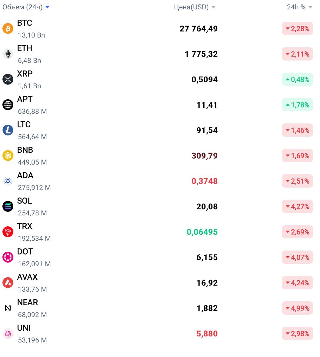This screenshot has width=320, height=357.
Task: Tap the Avalanche AVAX red icon
Action: click(x=8, y=283)
